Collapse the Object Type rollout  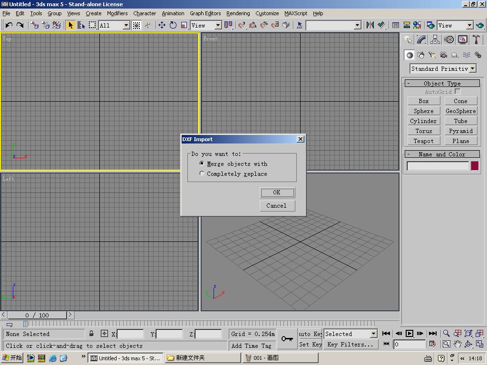(442, 83)
